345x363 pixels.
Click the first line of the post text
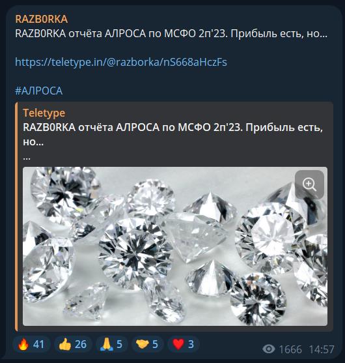coord(171,34)
